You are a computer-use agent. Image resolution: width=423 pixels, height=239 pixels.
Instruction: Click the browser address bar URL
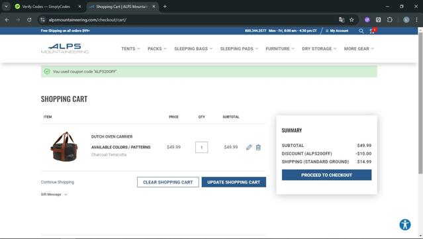coord(87,20)
